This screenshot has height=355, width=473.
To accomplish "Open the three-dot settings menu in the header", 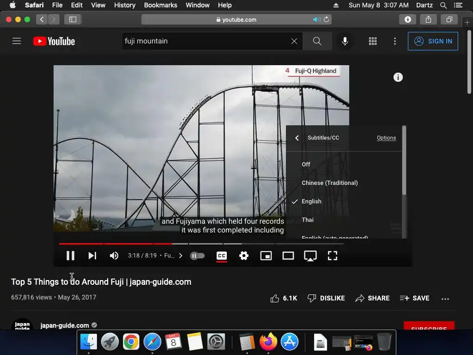I will coord(394,41).
